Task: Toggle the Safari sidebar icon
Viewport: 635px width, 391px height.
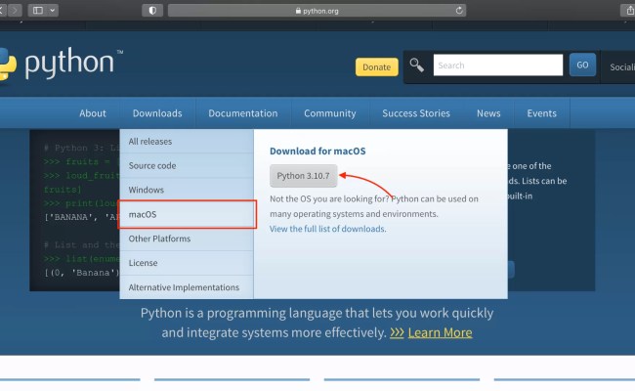Action: [x=38, y=10]
